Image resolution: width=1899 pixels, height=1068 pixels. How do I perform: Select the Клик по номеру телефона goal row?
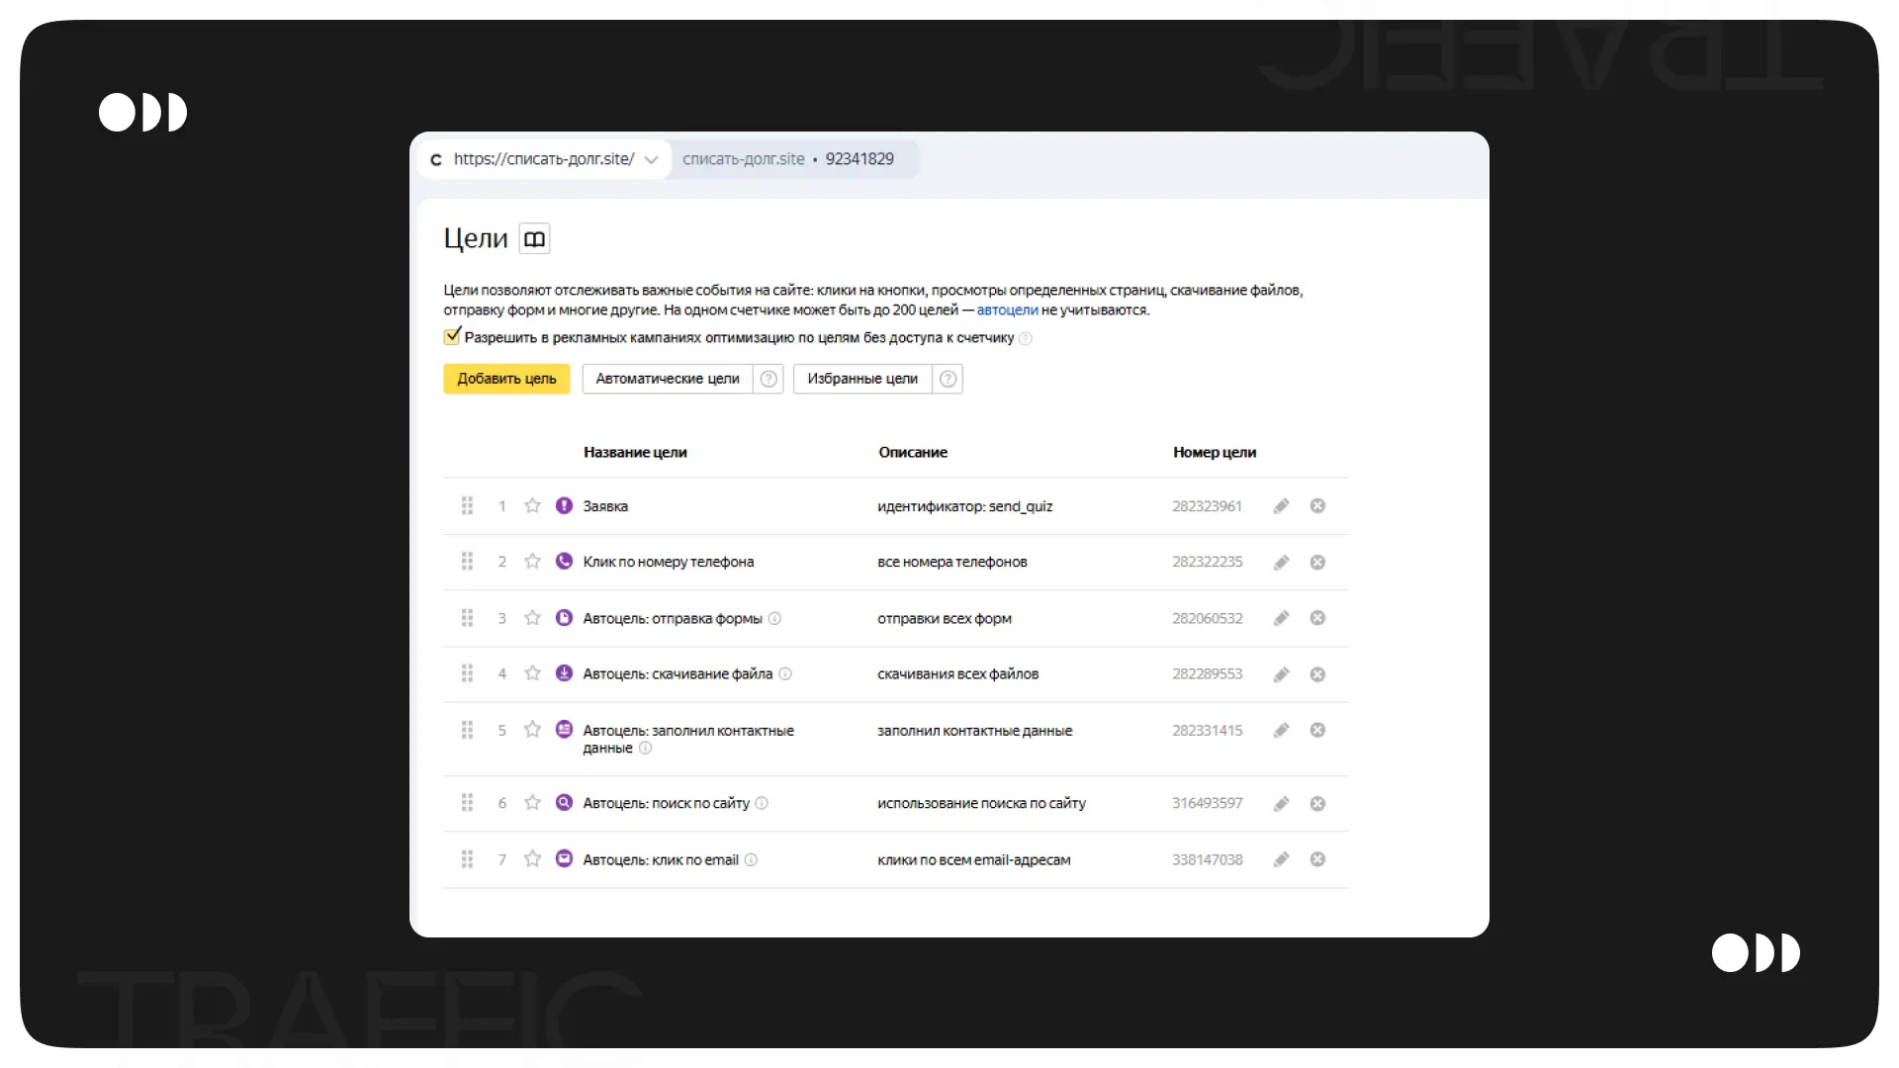(668, 562)
